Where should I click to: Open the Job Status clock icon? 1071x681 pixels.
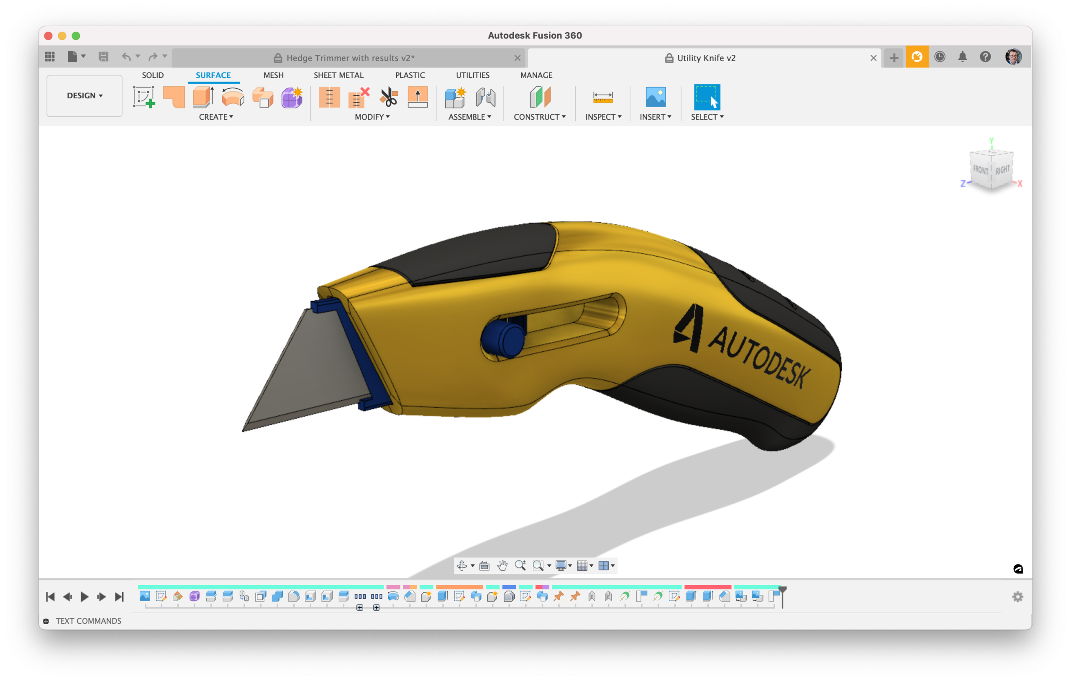(940, 57)
